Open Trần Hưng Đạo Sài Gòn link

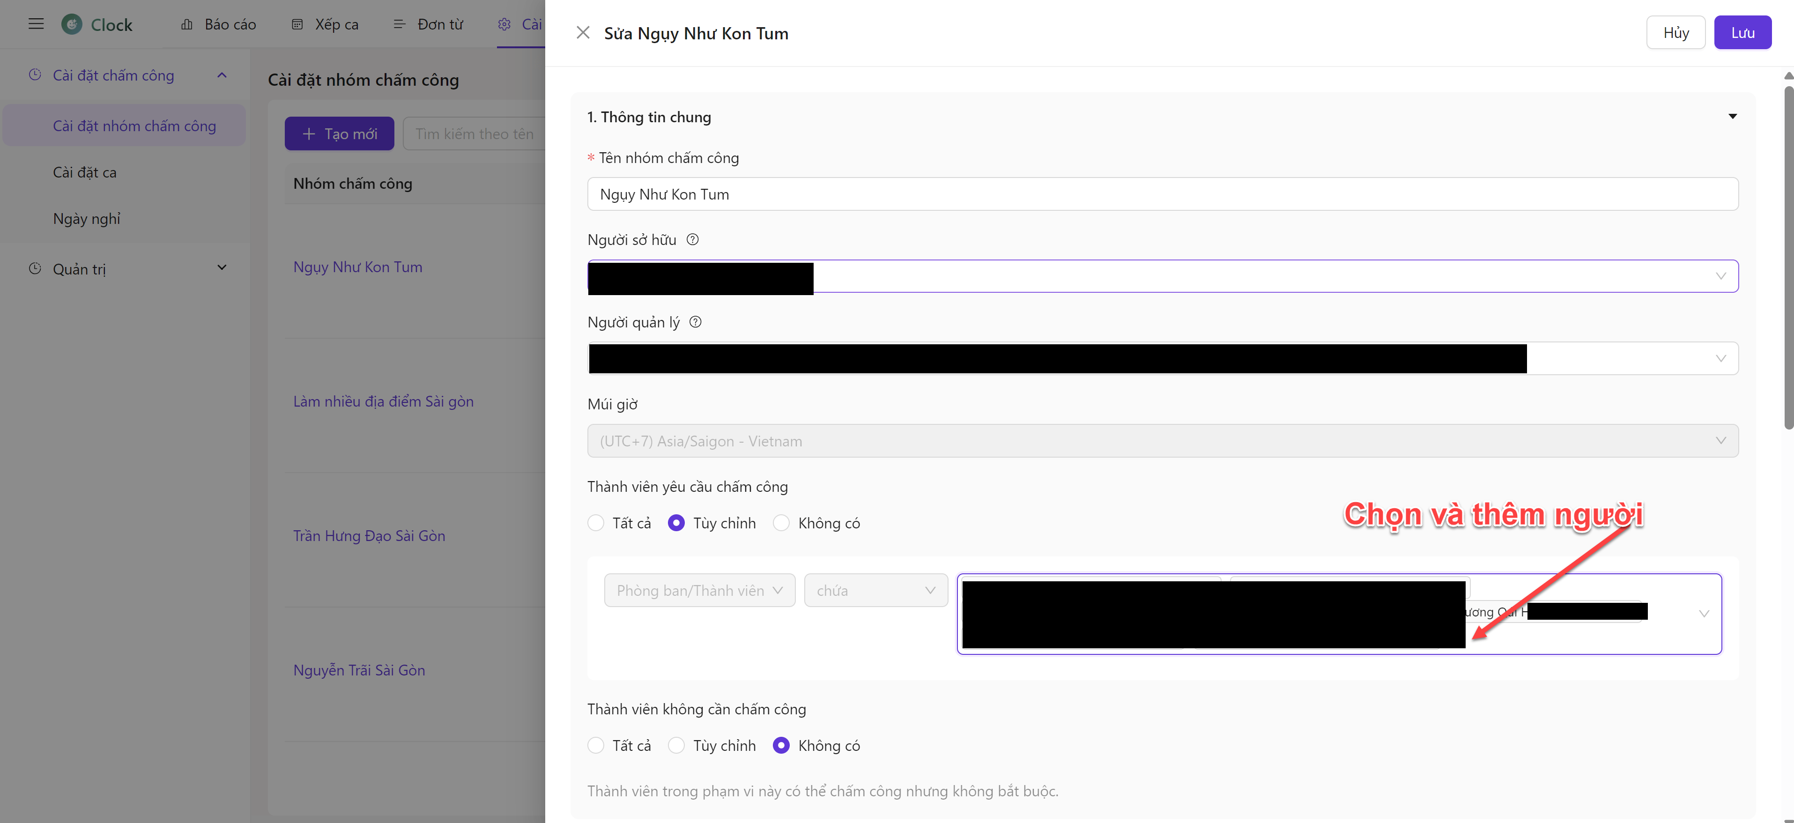369,535
